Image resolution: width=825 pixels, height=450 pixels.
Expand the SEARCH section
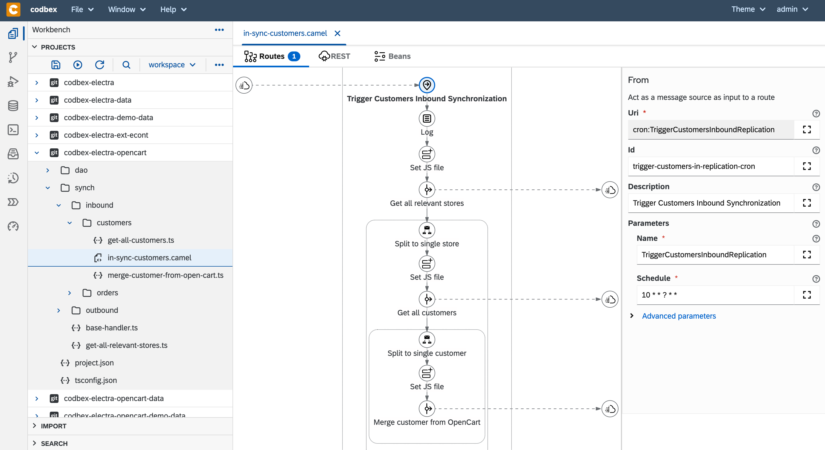[x=34, y=443]
